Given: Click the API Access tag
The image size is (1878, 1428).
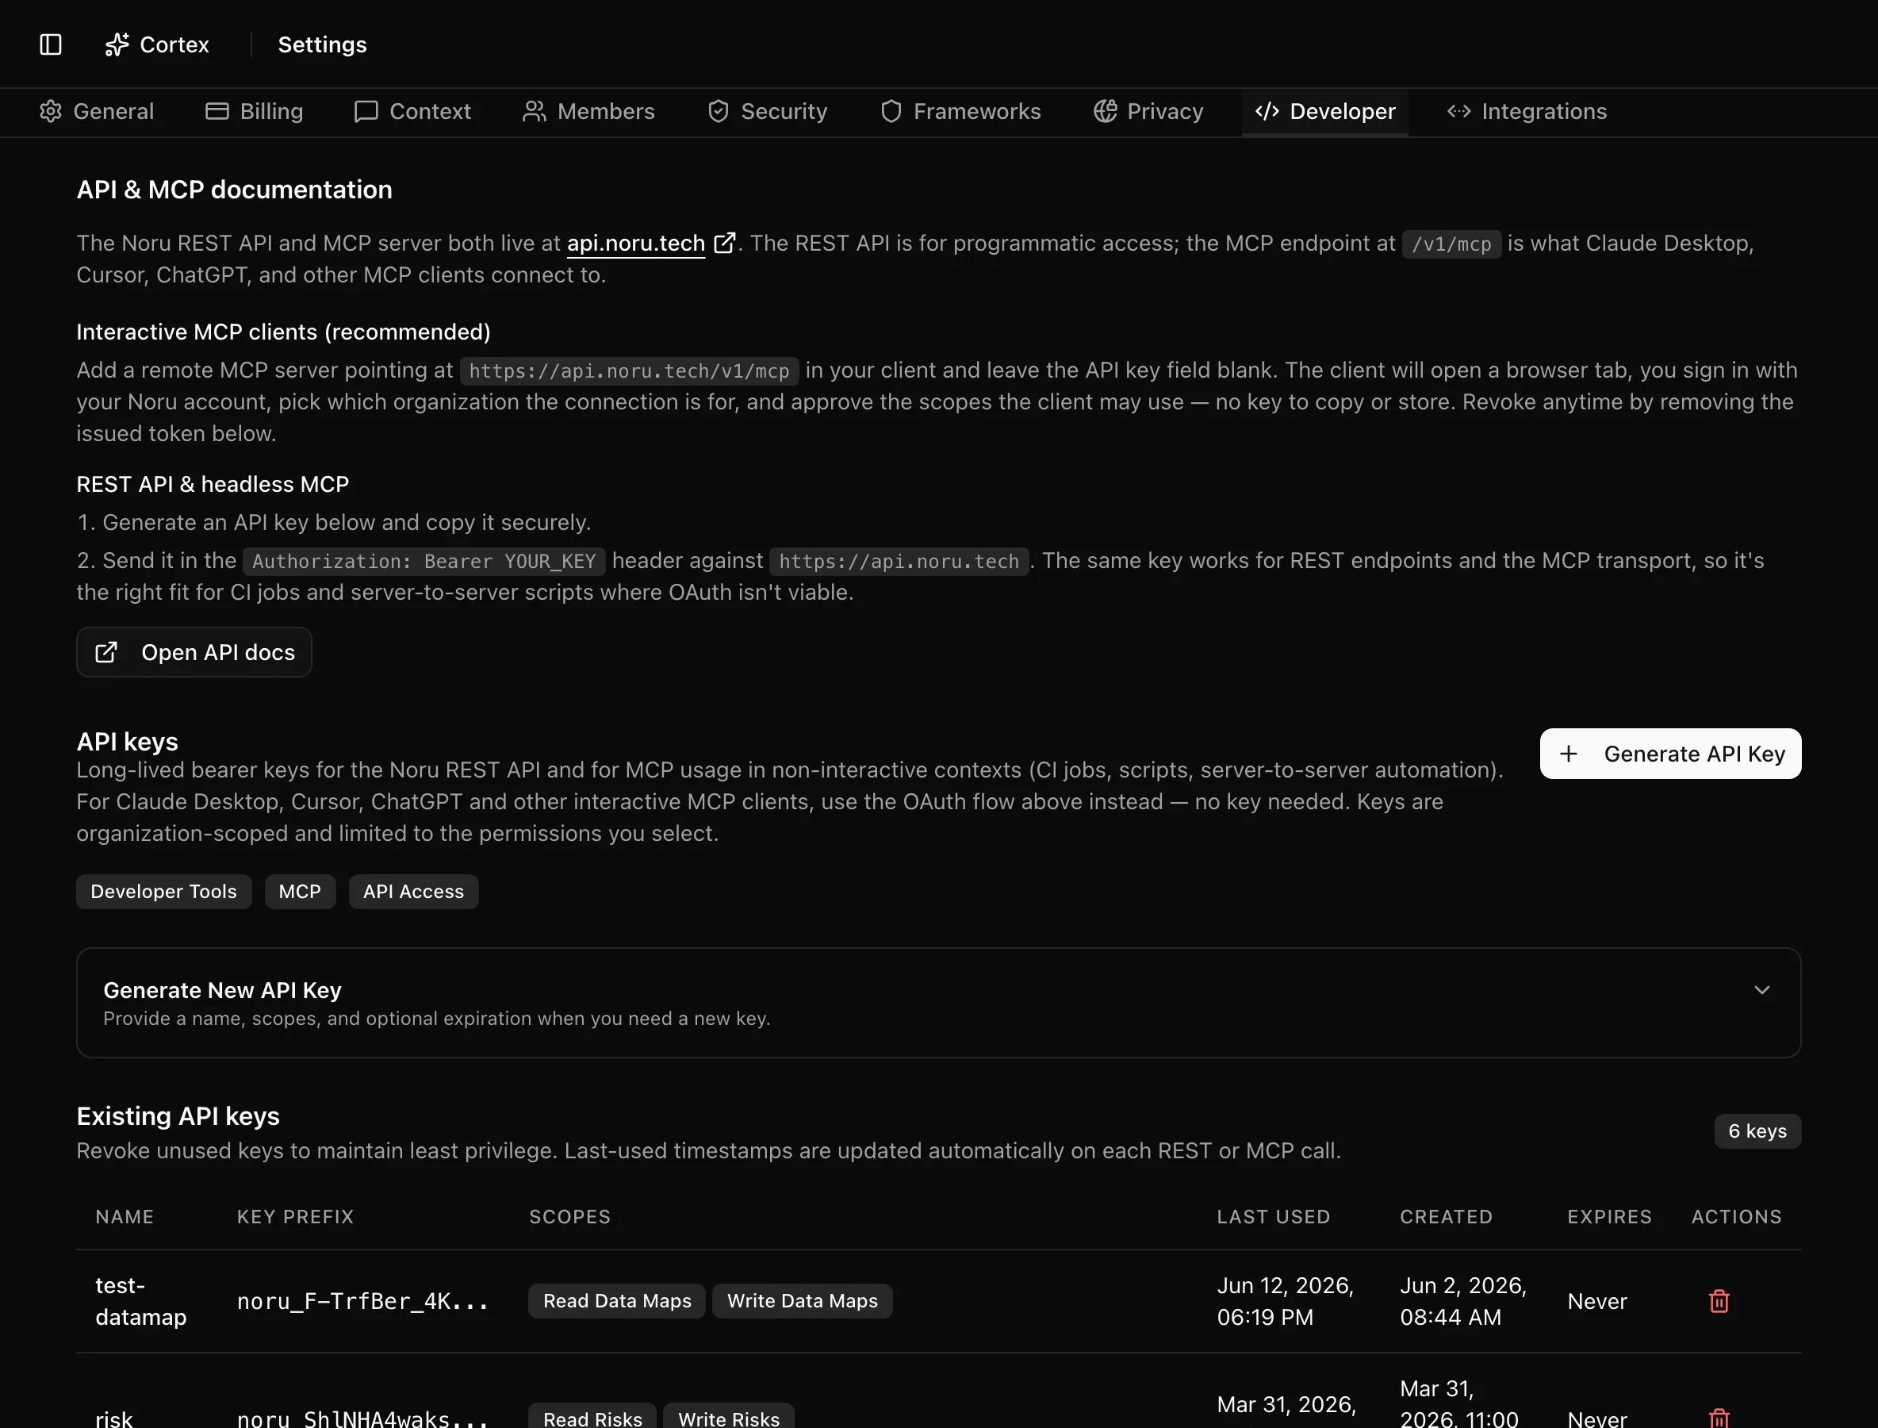Looking at the screenshot, I should click(414, 892).
